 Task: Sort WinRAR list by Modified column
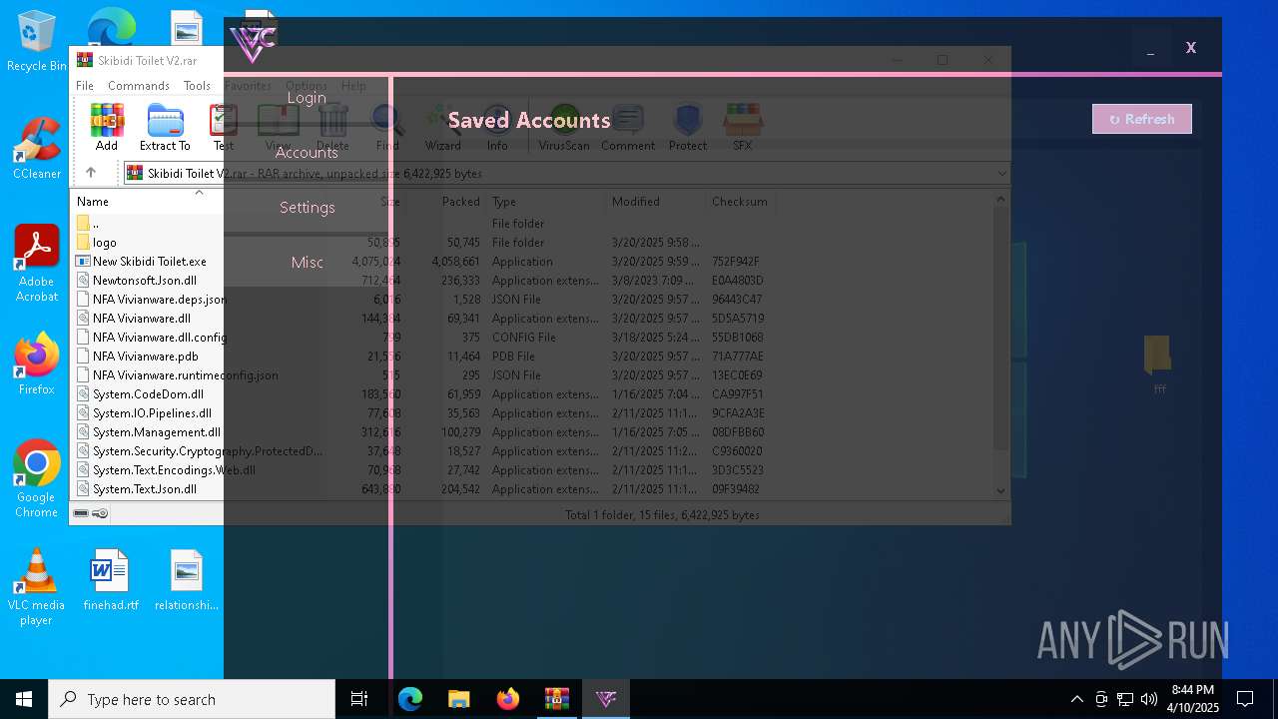tap(635, 202)
